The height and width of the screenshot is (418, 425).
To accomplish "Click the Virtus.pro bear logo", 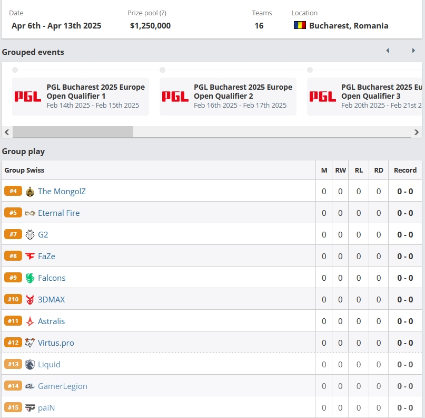I will click(30, 343).
